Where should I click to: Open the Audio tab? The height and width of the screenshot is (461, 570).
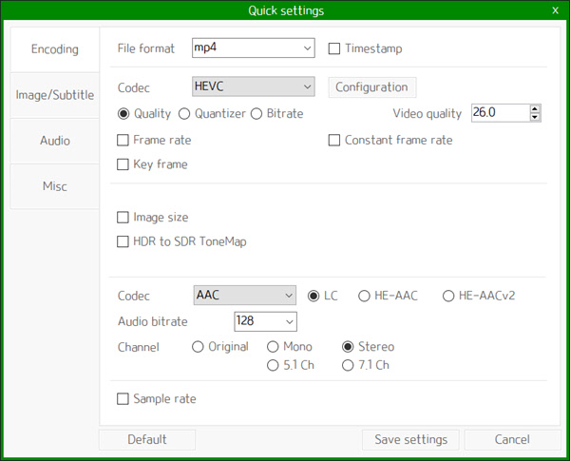pyautogui.click(x=54, y=141)
